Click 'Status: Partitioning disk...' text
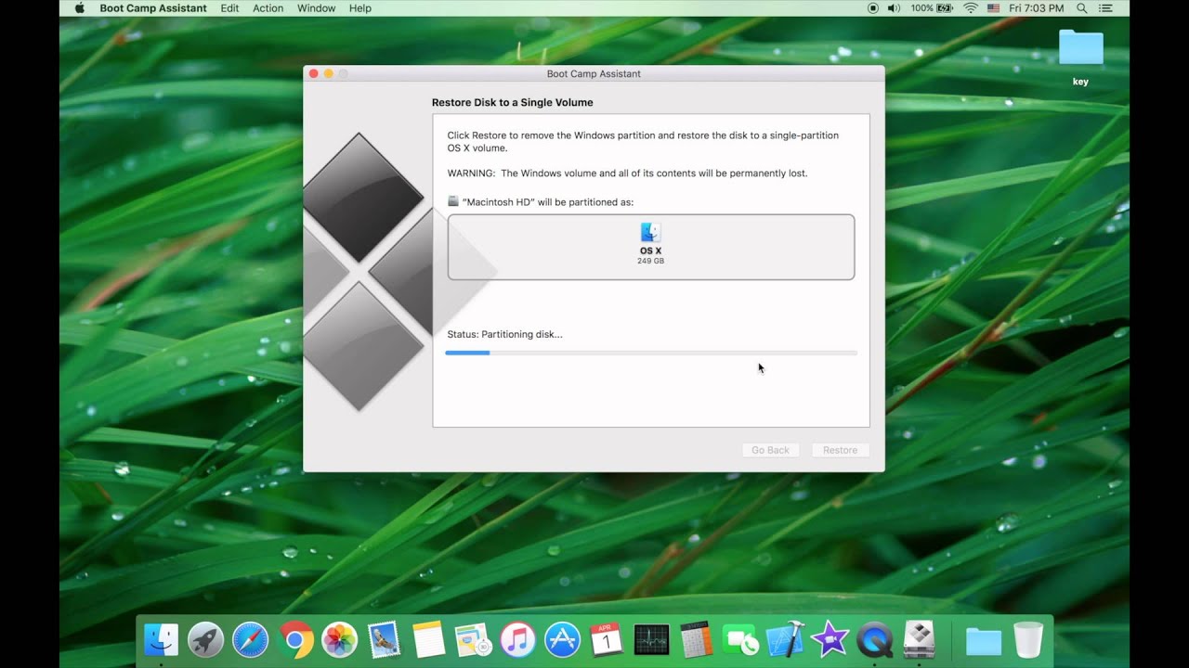The height and width of the screenshot is (668, 1189). click(504, 334)
